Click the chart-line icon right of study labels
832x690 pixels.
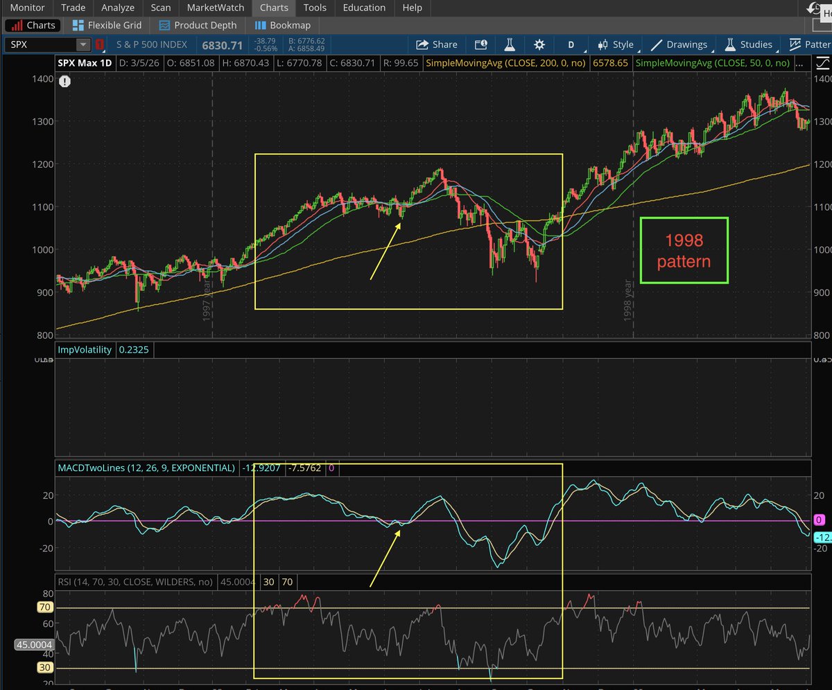[822, 62]
